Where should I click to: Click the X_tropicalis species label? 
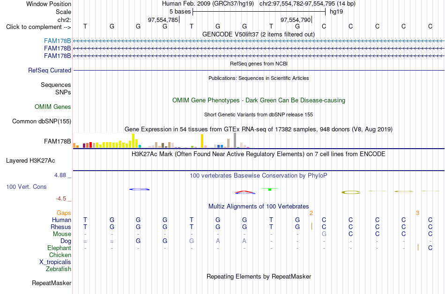tap(55, 262)
